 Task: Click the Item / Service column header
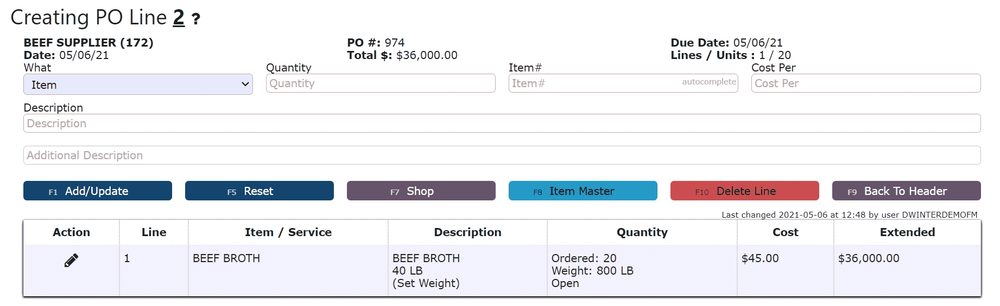pos(288,232)
